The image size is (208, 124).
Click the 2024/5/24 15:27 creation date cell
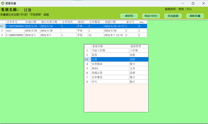(x=114, y=26)
